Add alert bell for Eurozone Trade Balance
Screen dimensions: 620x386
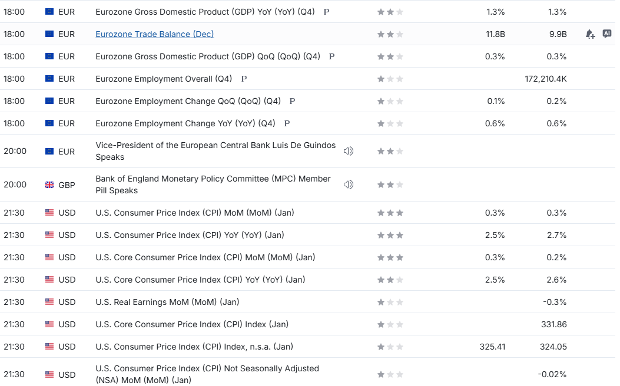point(590,34)
